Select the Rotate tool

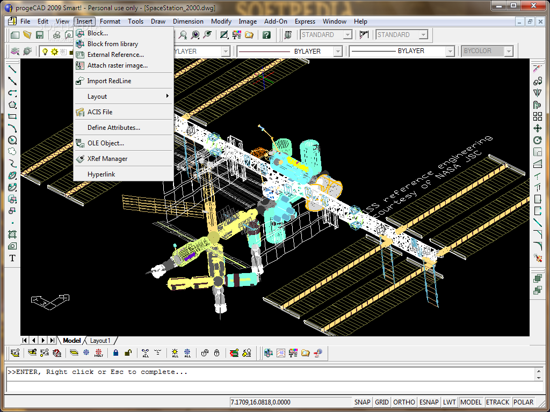537,140
